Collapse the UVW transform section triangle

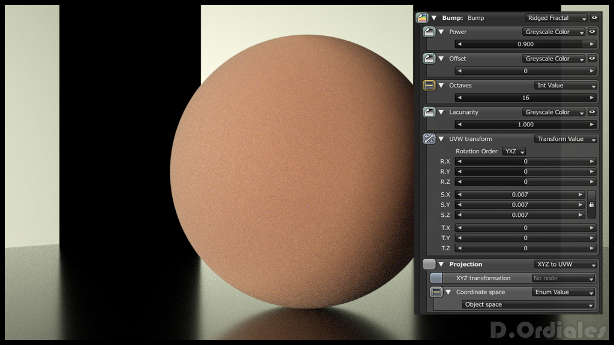click(x=441, y=139)
